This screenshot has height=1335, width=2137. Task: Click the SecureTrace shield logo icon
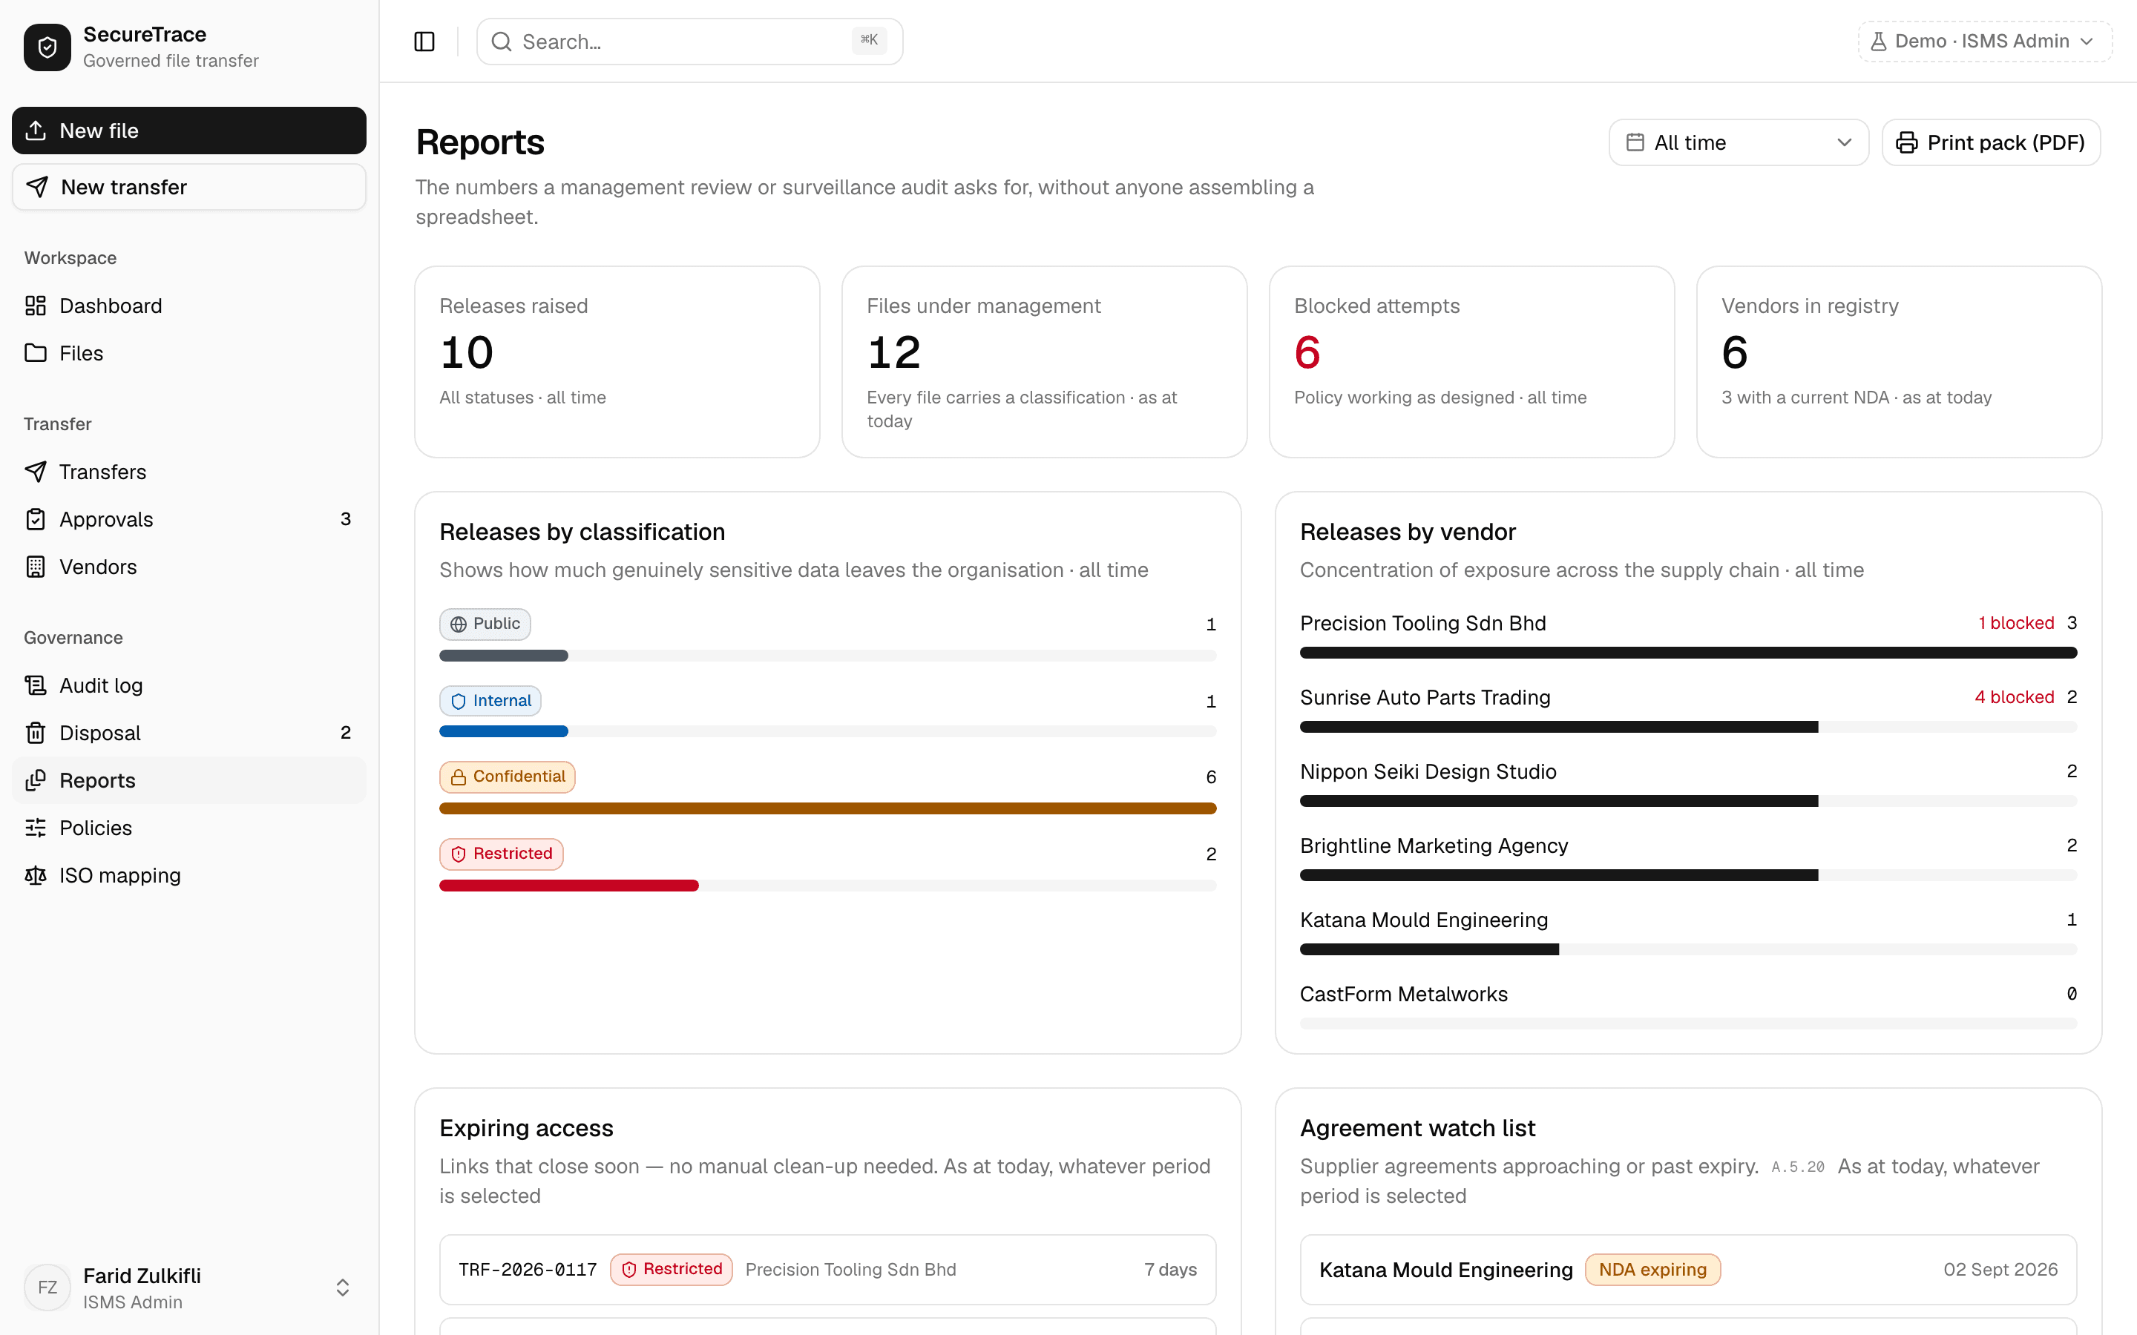point(47,47)
